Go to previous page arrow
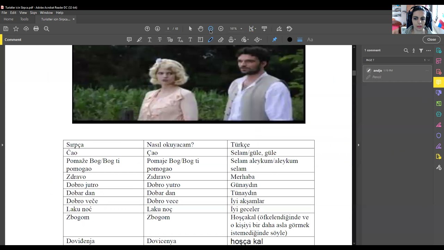444x250 pixels. click(147, 29)
